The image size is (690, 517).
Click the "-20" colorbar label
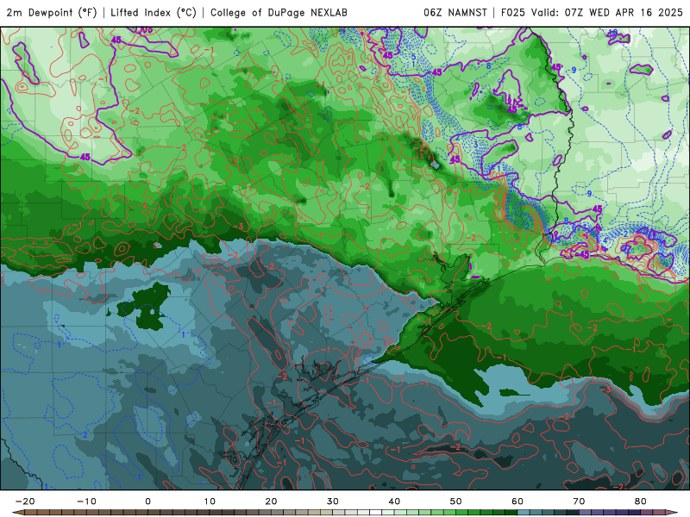25,501
